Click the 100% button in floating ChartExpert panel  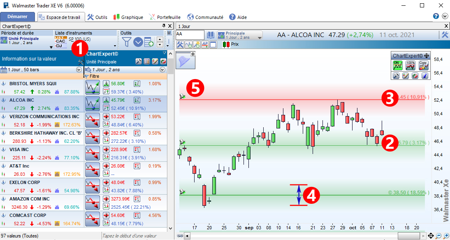pos(411,65)
